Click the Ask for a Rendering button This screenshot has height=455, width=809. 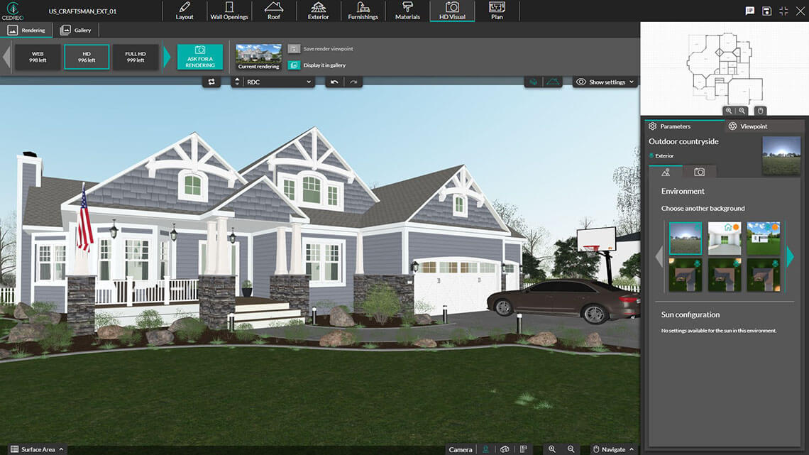pos(200,57)
